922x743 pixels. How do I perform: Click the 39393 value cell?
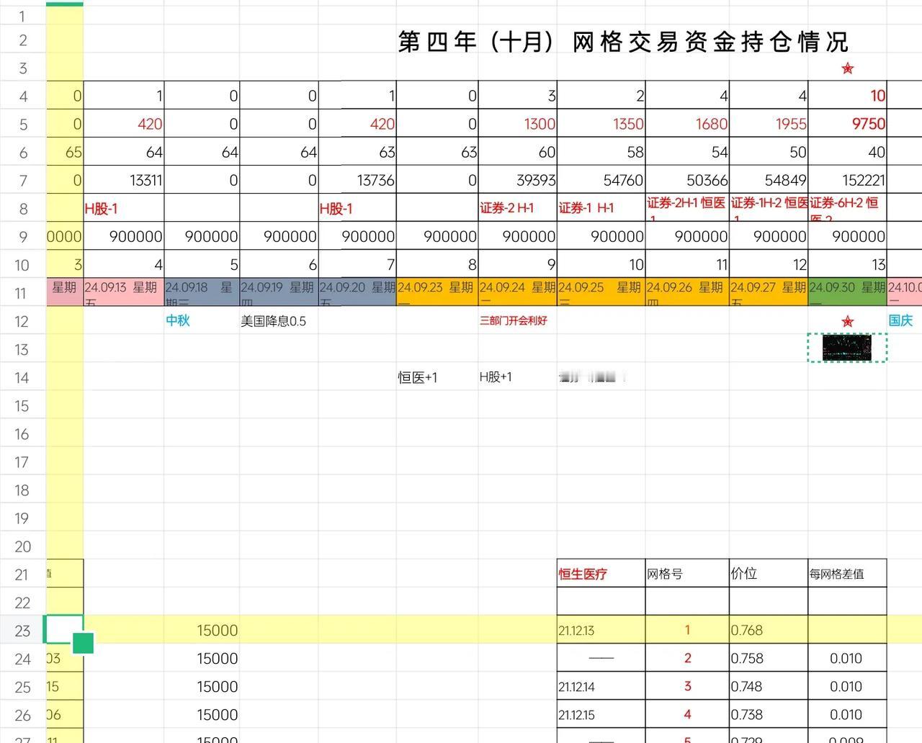click(518, 180)
